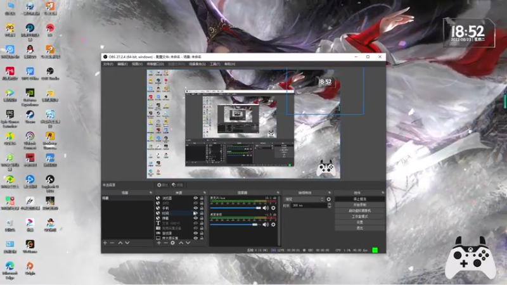
Task: Click the 停止推流 button
Action: tap(359, 199)
